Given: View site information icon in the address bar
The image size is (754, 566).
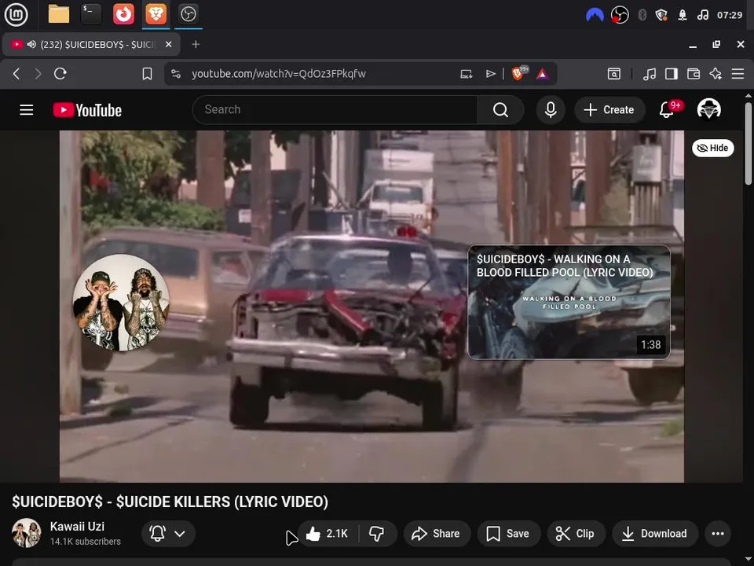Looking at the screenshot, I should tap(176, 74).
